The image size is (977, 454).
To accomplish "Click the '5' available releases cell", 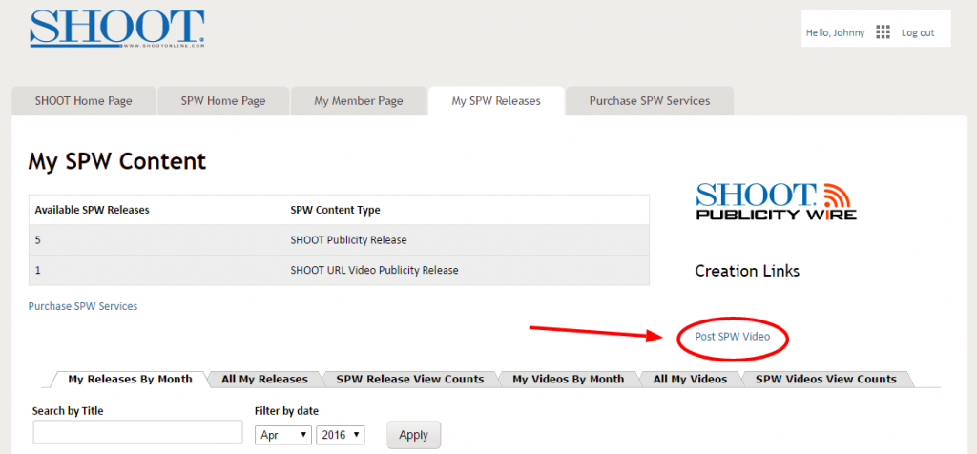I will tap(37, 240).
